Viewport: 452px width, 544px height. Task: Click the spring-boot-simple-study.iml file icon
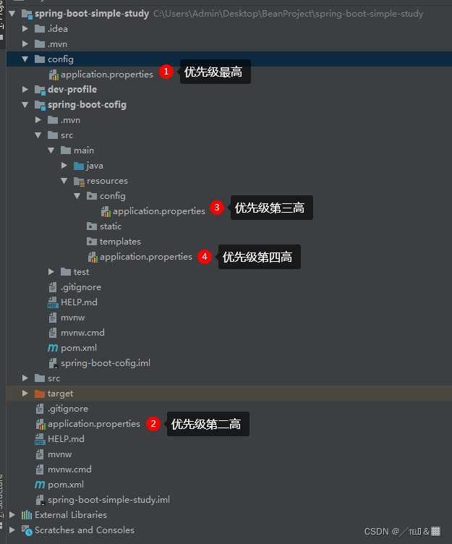[40, 500]
